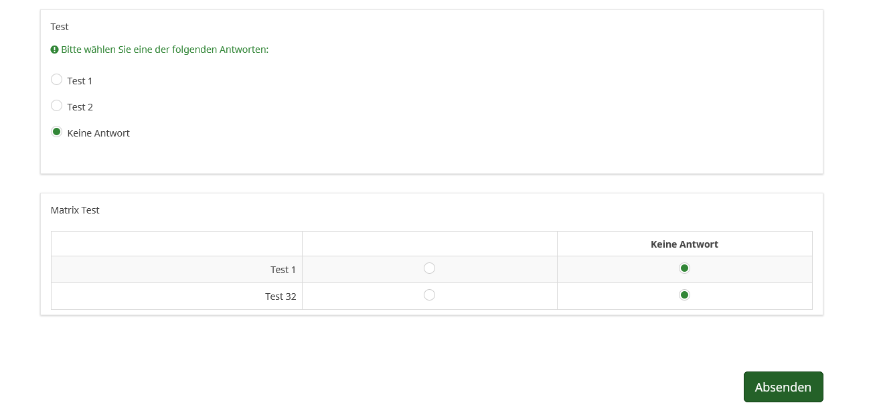Click the 'Test' question title at the top
879x415 pixels.
click(60, 27)
